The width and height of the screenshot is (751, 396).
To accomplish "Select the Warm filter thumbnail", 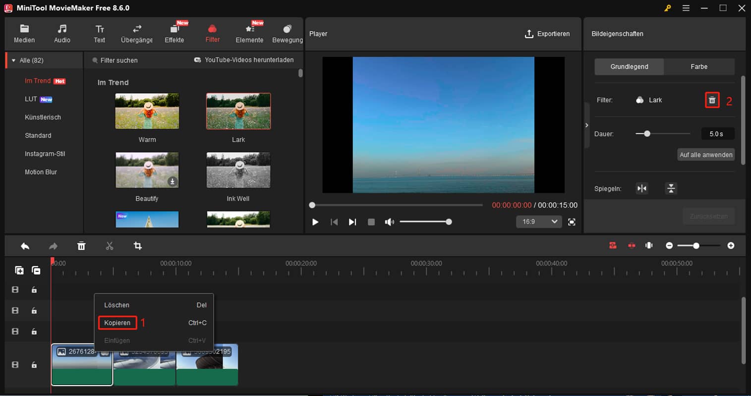I will coord(147,111).
